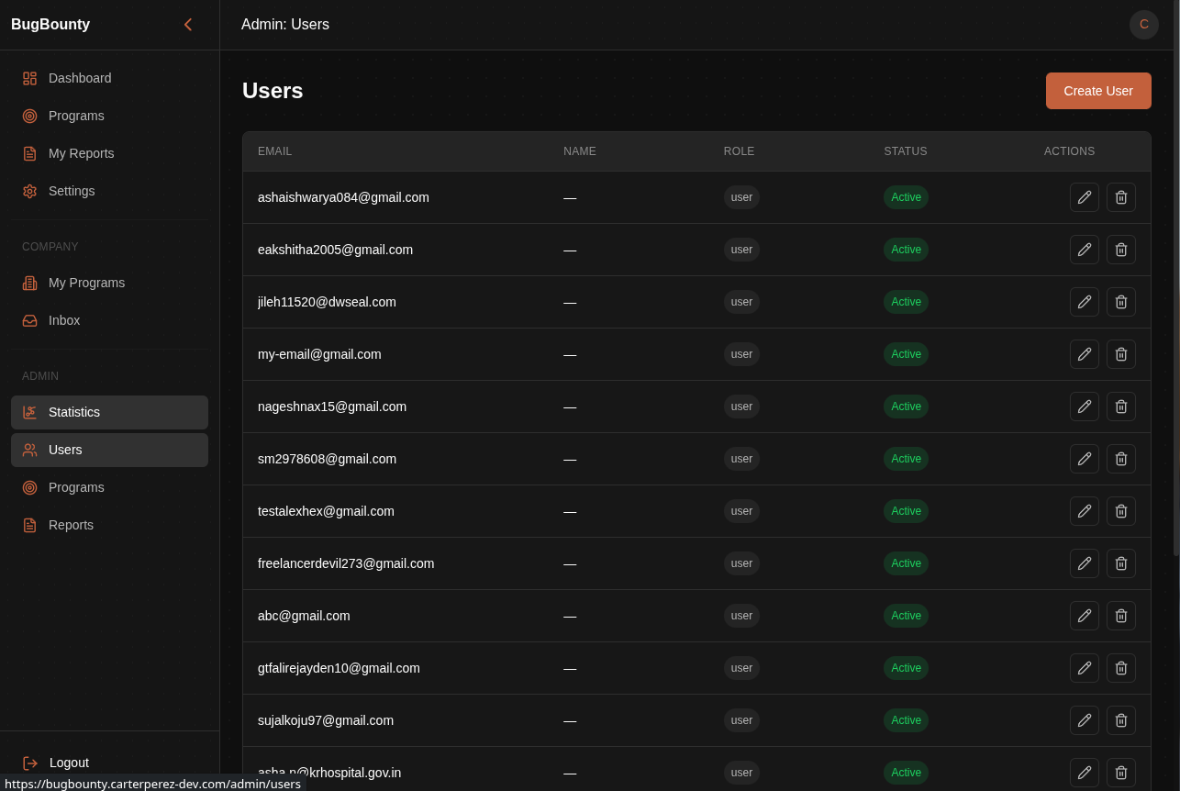This screenshot has height=791, width=1180.
Task: Click the page vertical scrollbar
Action: [x=1176, y=278]
